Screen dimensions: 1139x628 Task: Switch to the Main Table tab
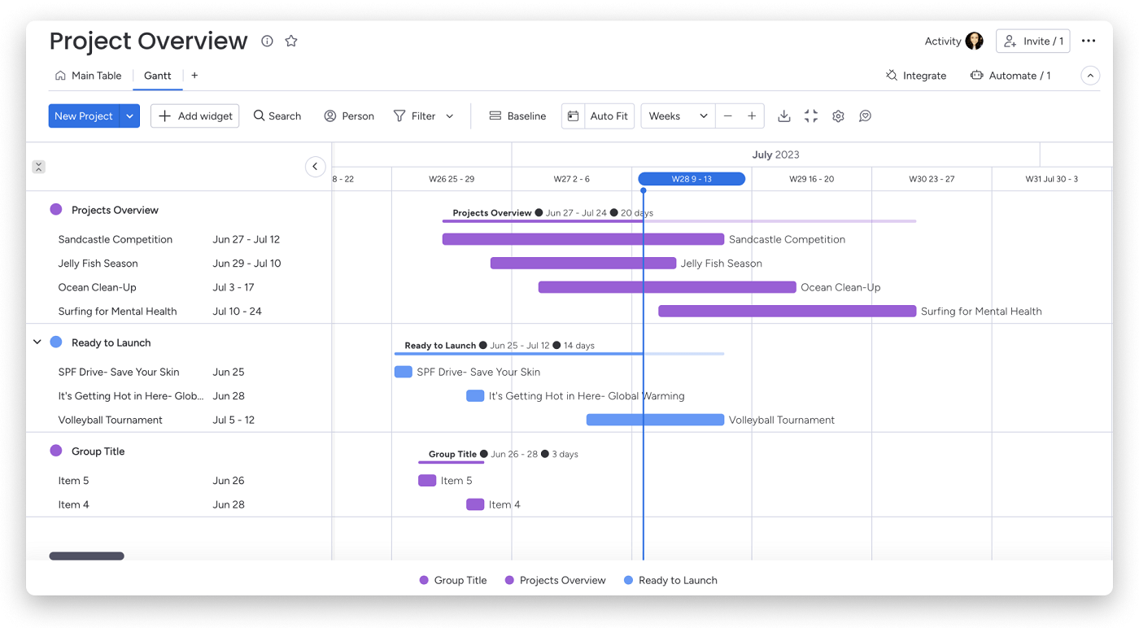(x=88, y=76)
